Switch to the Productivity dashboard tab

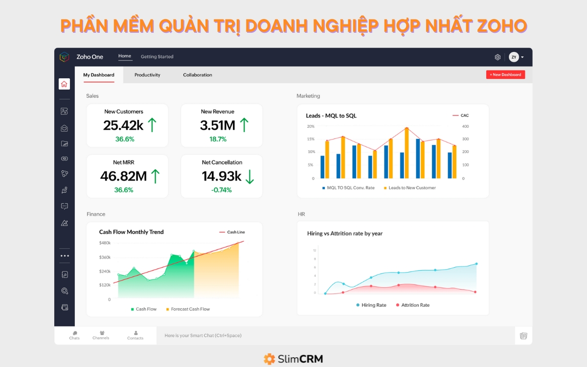click(148, 75)
